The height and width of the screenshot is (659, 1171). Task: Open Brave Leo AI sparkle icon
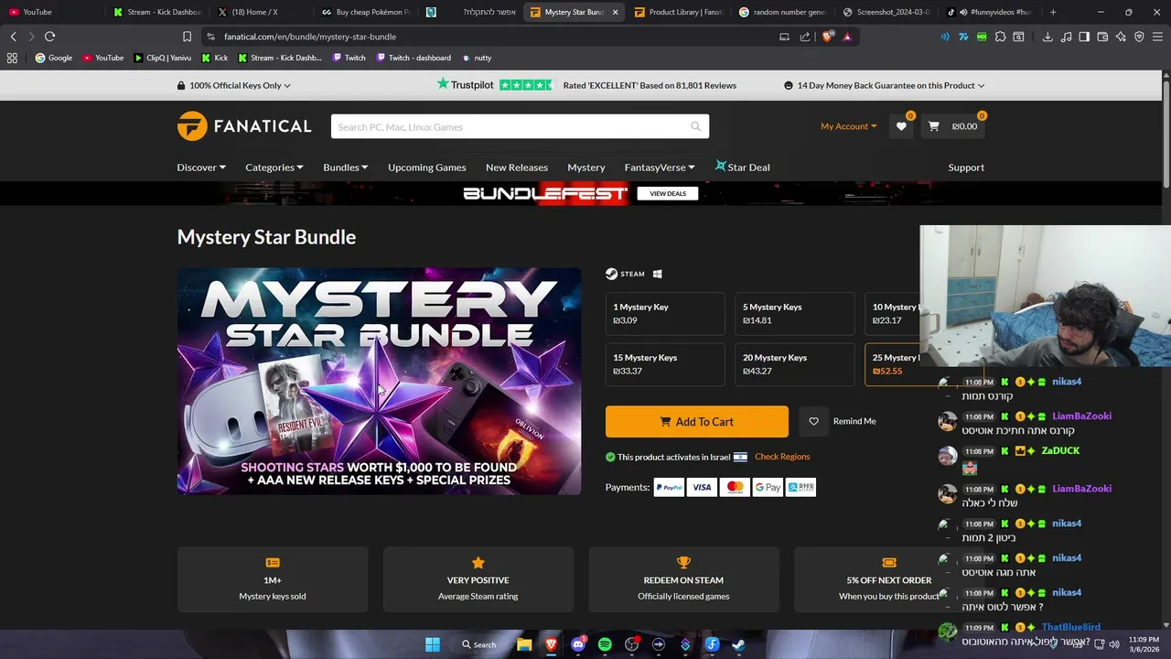click(x=1121, y=37)
